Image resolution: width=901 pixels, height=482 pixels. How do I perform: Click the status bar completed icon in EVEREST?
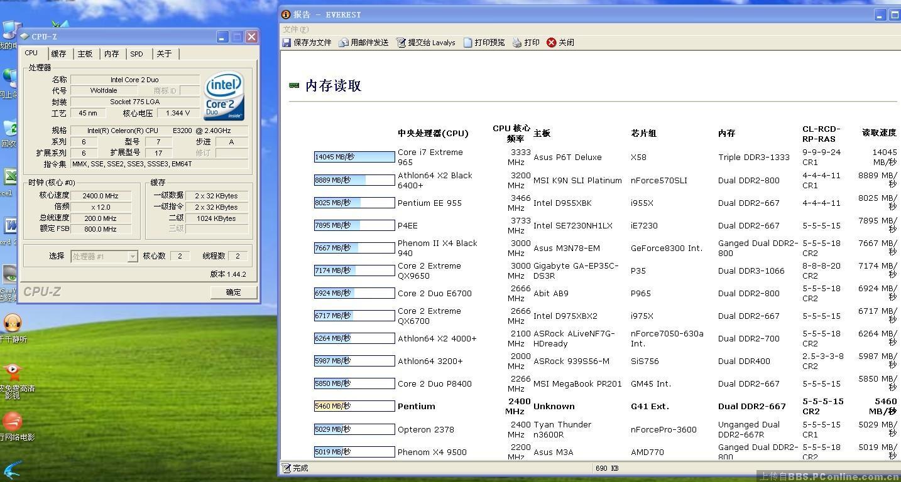click(287, 468)
